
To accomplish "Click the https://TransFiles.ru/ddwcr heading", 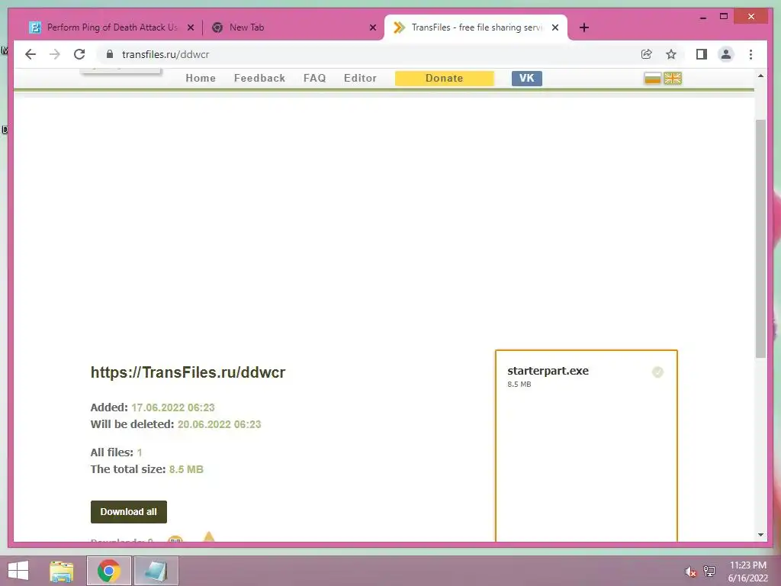I will point(188,372).
